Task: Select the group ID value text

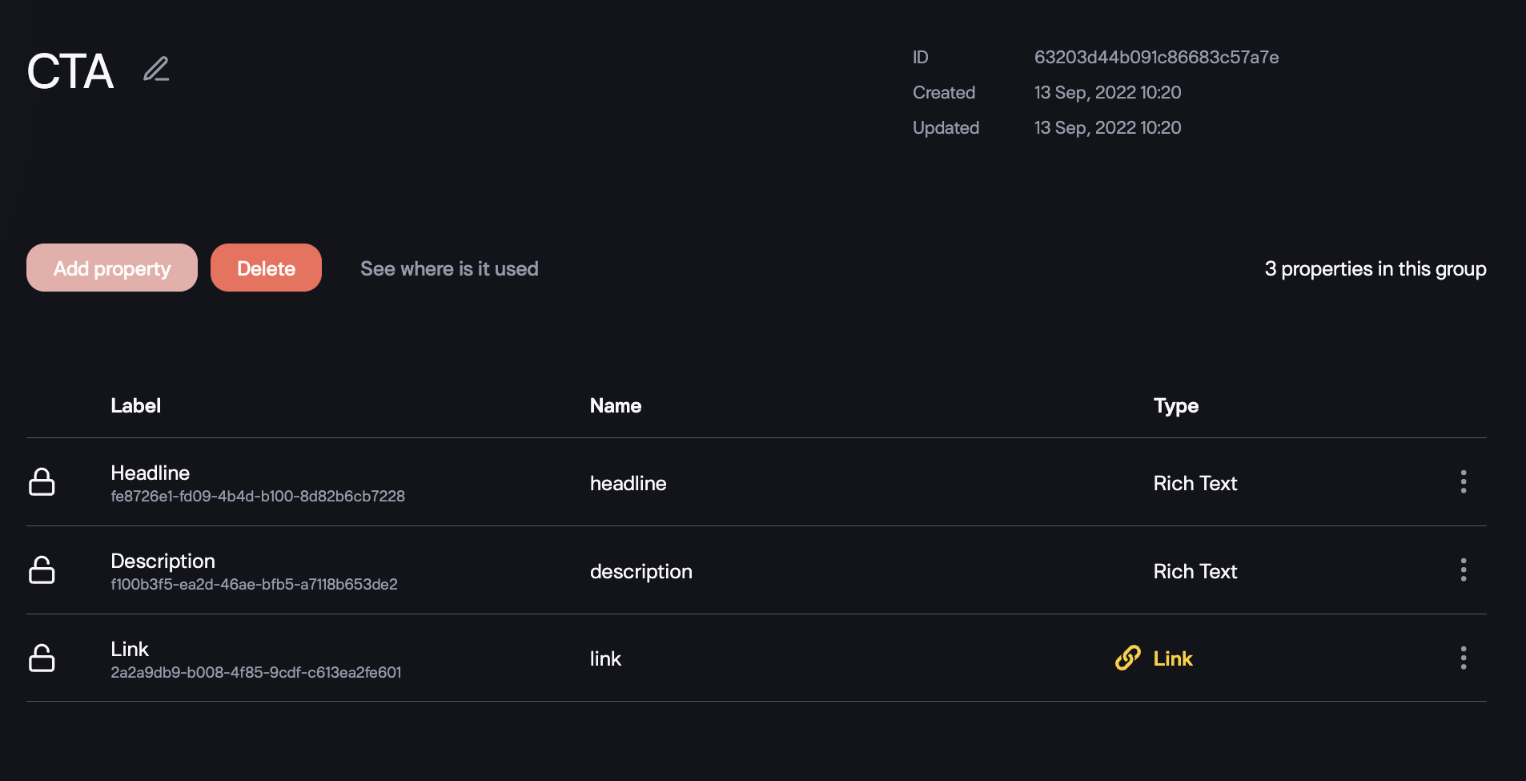Action: click(1156, 58)
